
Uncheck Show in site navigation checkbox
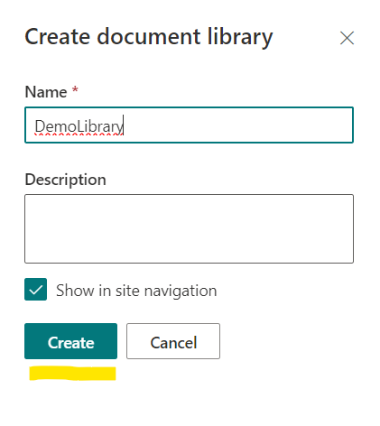(35, 290)
